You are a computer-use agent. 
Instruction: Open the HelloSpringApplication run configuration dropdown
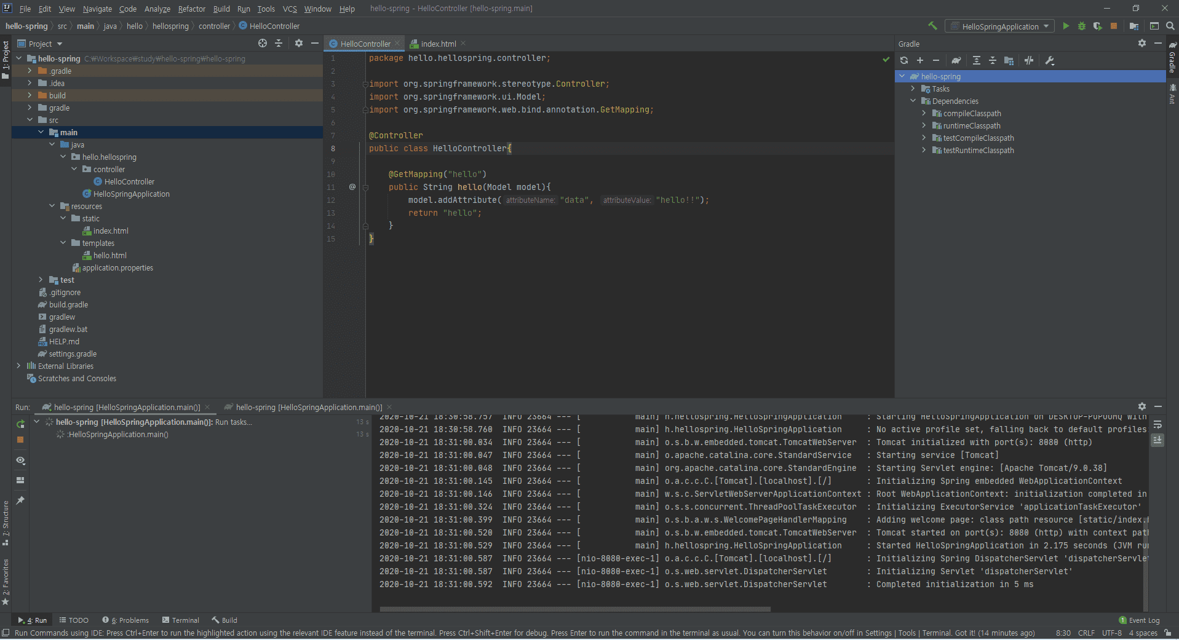(1000, 26)
